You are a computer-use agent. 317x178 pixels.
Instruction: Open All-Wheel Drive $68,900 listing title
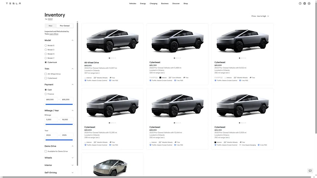[x=92, y=63]
